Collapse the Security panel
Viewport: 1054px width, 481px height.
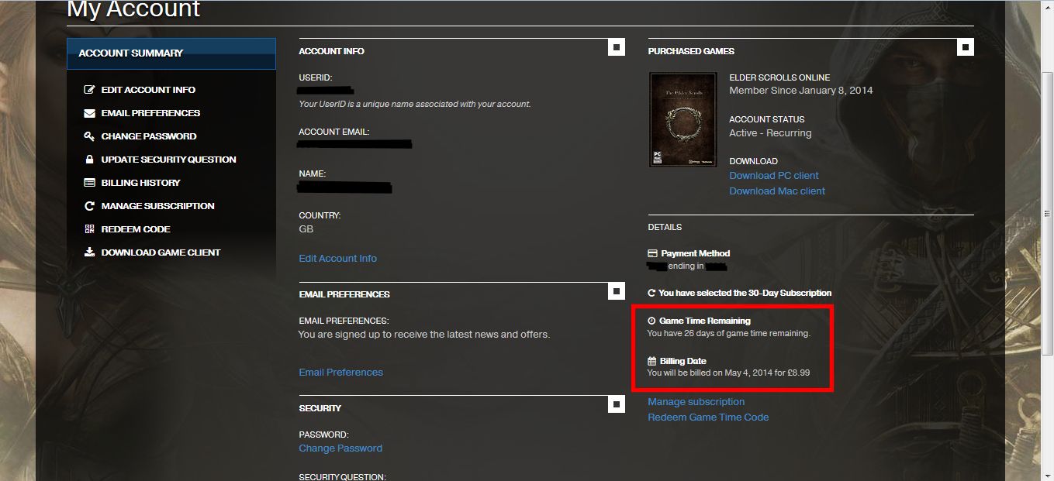616,404
